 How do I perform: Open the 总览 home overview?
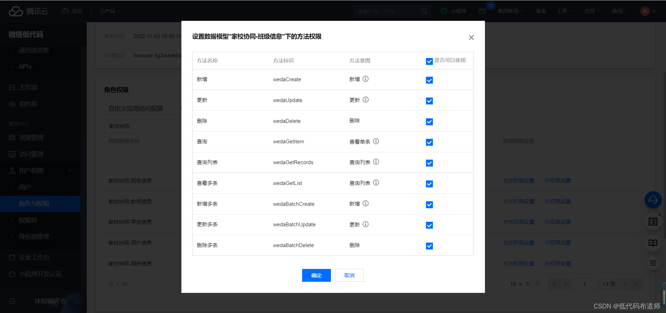click(x=72, y=11)
